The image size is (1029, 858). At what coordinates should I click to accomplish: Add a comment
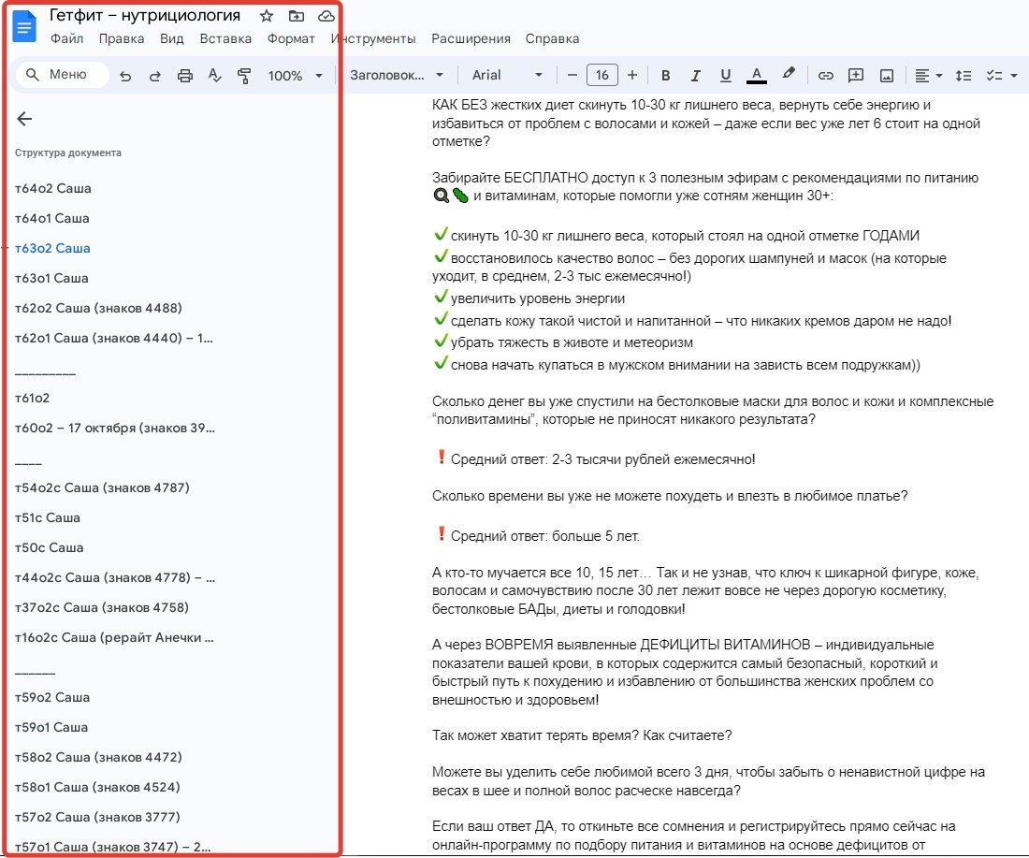(x=856, y=76)
